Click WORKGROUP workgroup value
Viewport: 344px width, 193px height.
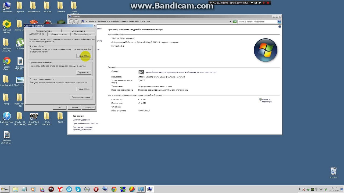(x=144, y=111)
